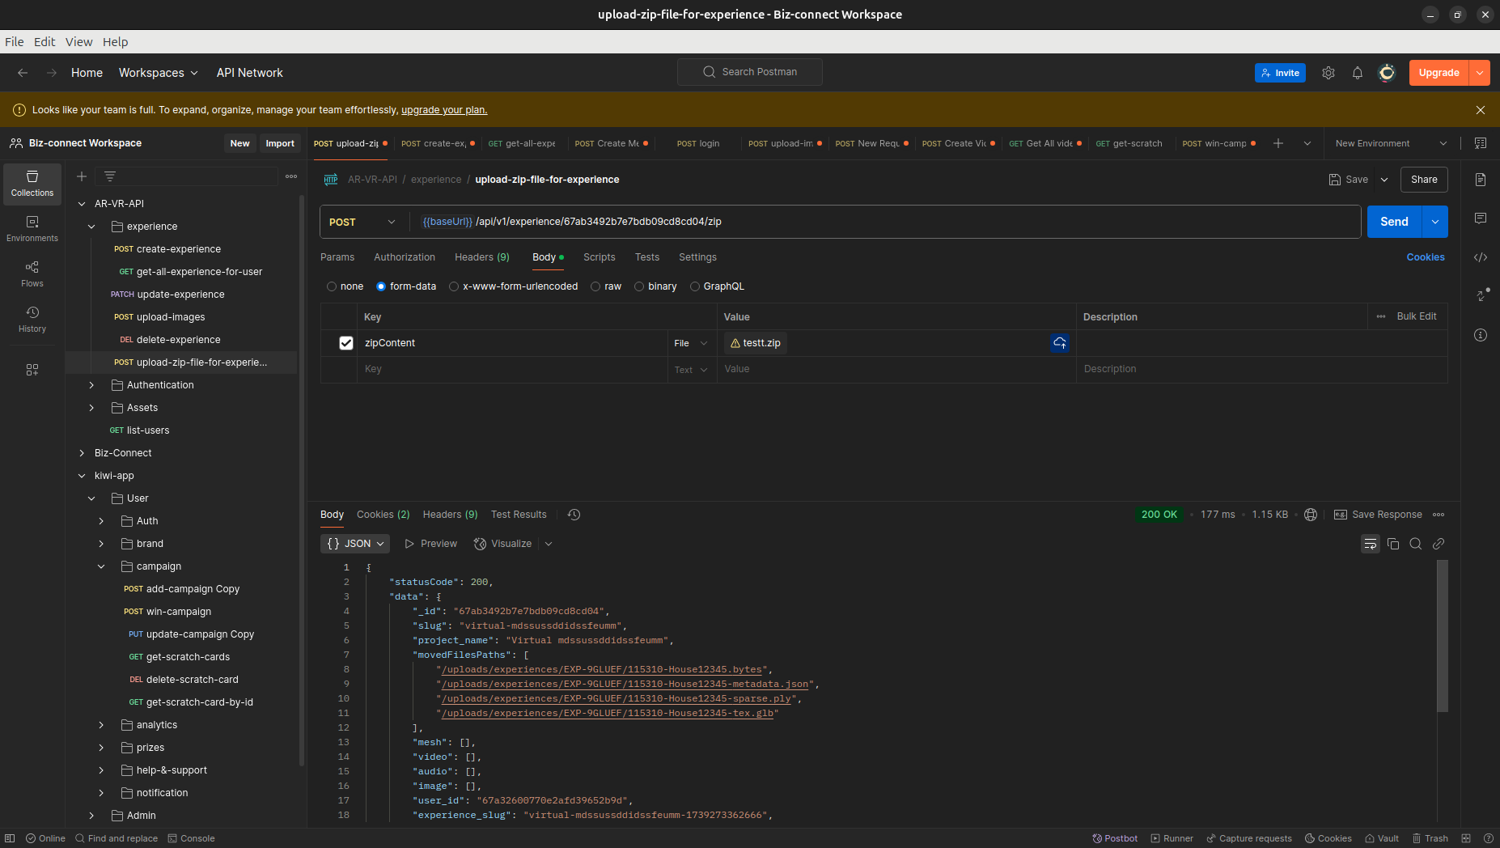Copy the response body with the copy icon
The image size is (1500, 848).
coord(1393,544)
